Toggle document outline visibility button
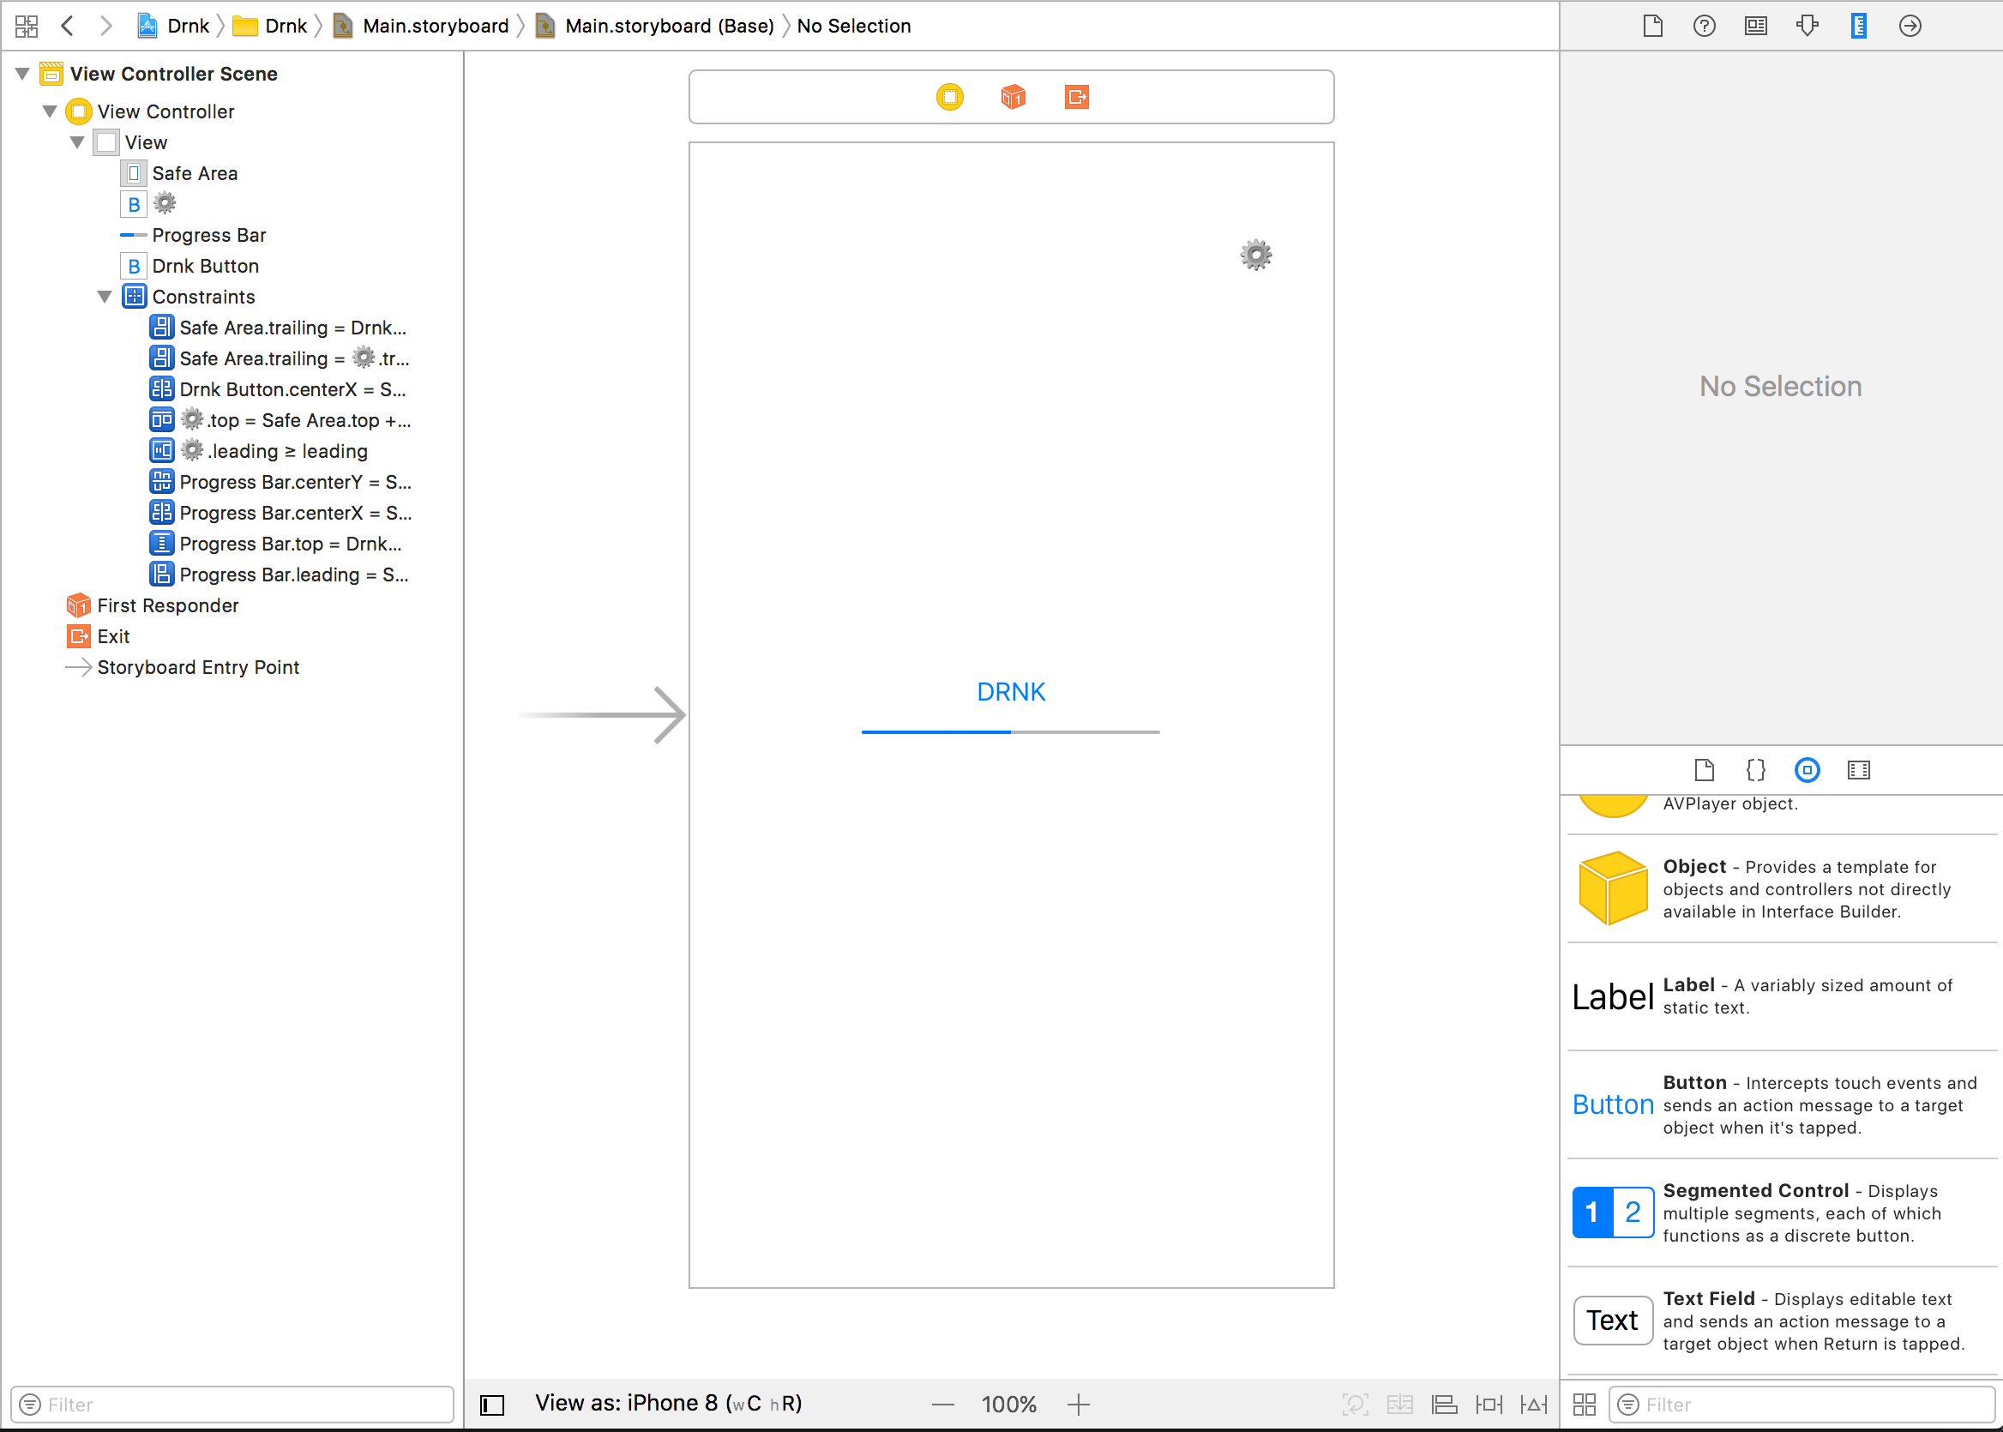Screen dimensions: 2003x1432 491,1404
